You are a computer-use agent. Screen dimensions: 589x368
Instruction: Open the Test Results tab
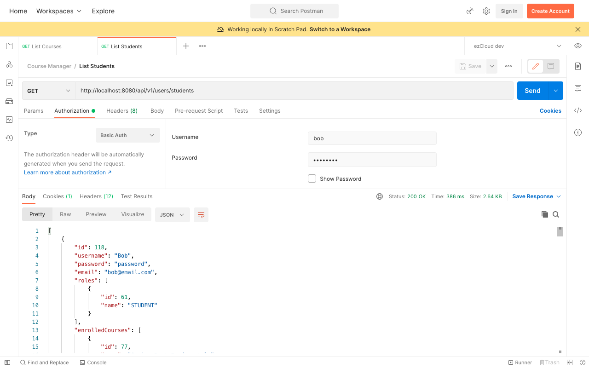tap(137, 196)
